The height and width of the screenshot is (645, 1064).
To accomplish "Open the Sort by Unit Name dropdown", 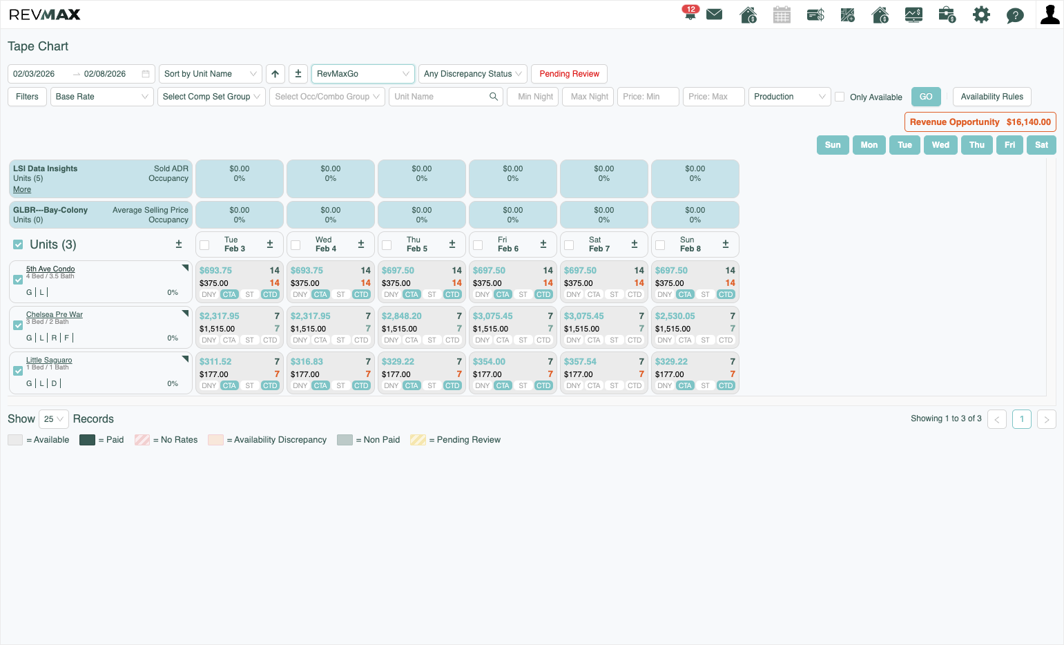I will [x=211, y=74].
